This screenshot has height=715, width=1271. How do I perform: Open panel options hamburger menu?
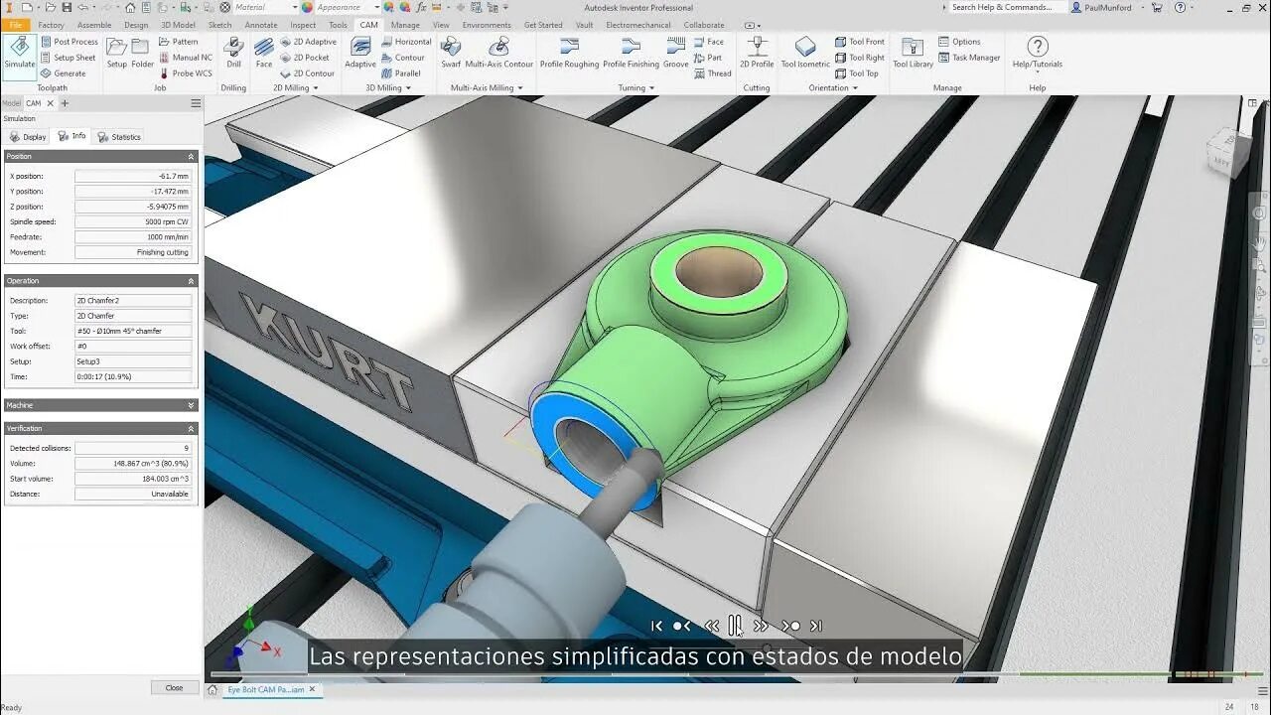click(196, 103)
